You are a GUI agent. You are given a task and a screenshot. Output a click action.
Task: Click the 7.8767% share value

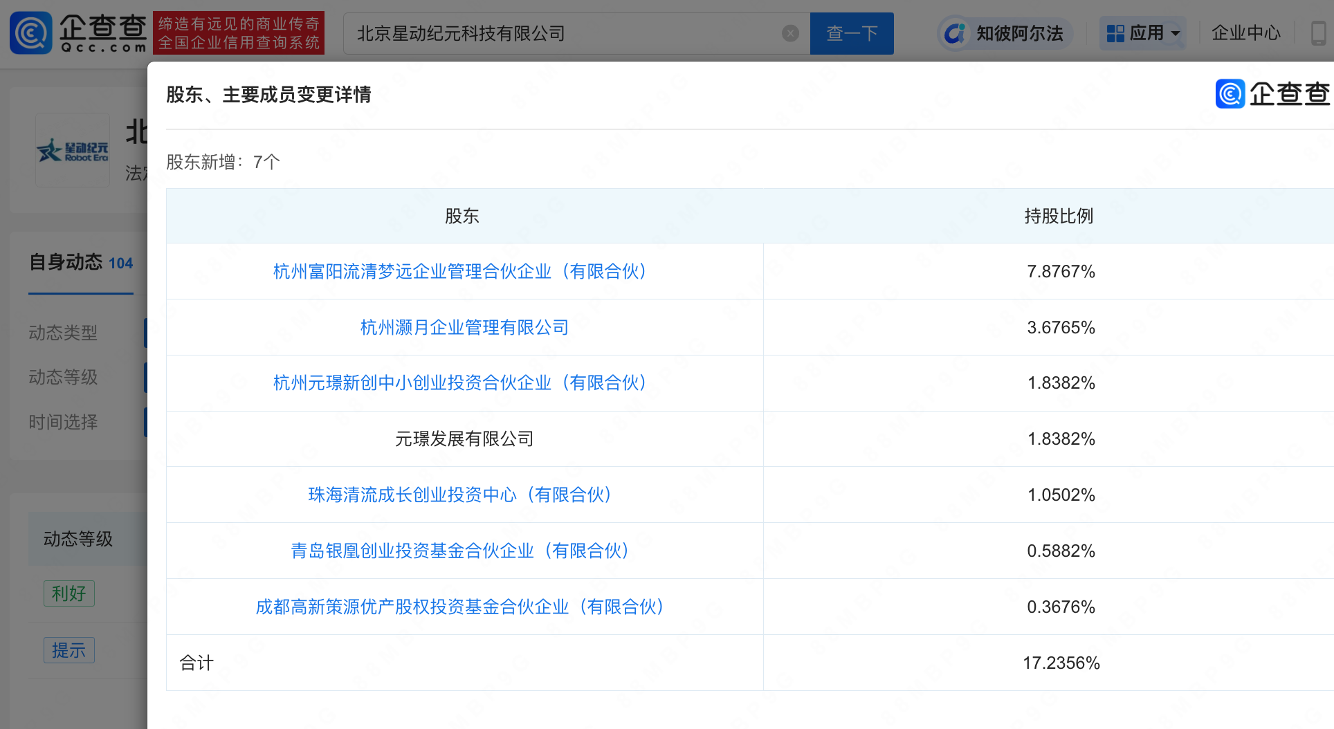pos(1061,271)
